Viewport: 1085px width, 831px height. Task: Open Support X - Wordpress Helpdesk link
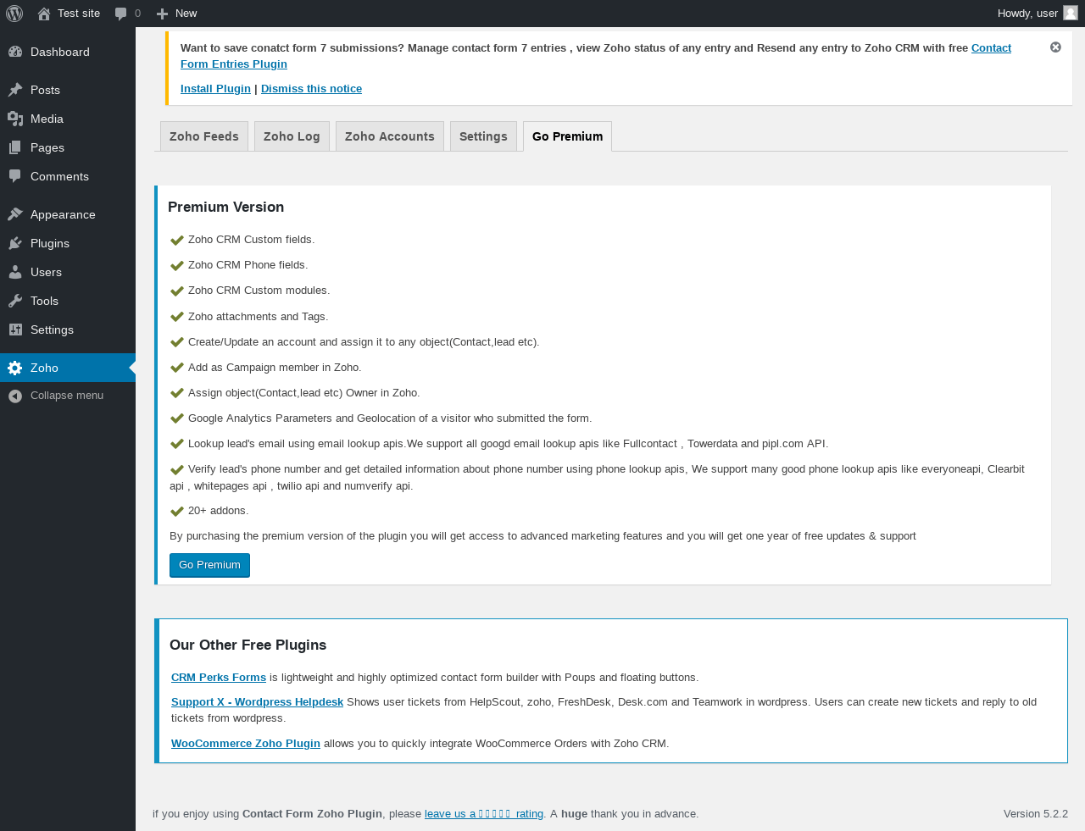pyautogui.click(x=257, y=701)
